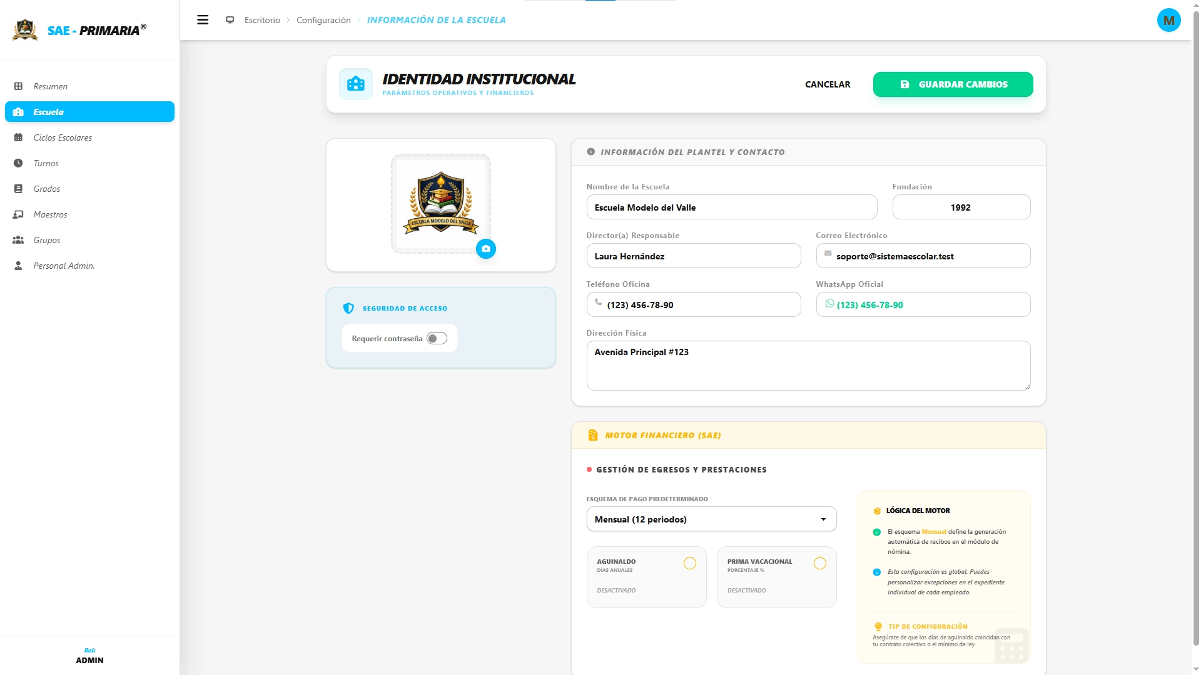
Task: Click the camera icon on school logo
Action: (486, 249)
